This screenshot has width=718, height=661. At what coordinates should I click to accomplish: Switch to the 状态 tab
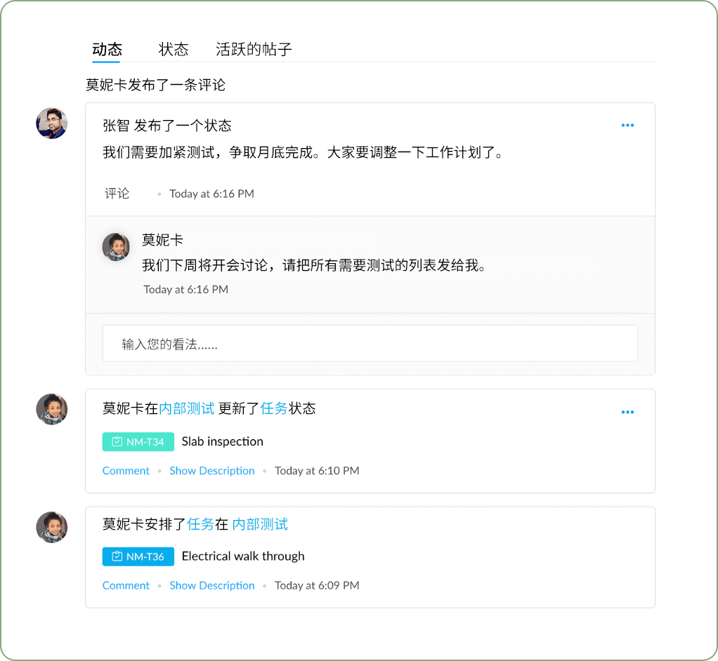tap(174, 49)
